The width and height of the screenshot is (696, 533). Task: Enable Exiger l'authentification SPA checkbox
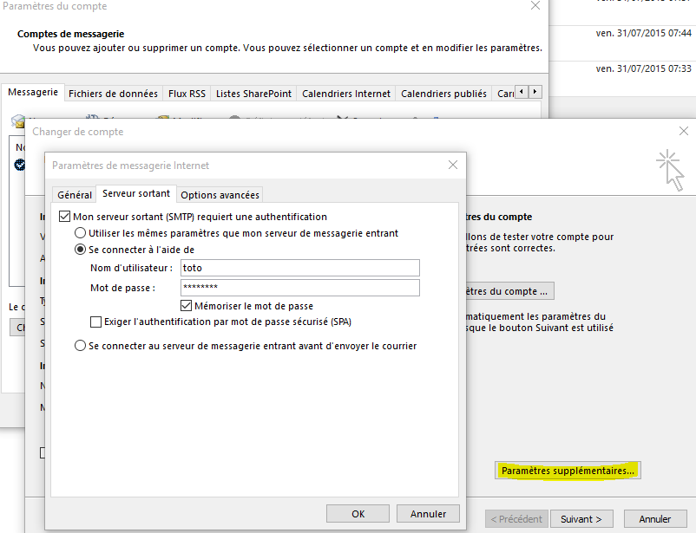[x=95, y=322]
